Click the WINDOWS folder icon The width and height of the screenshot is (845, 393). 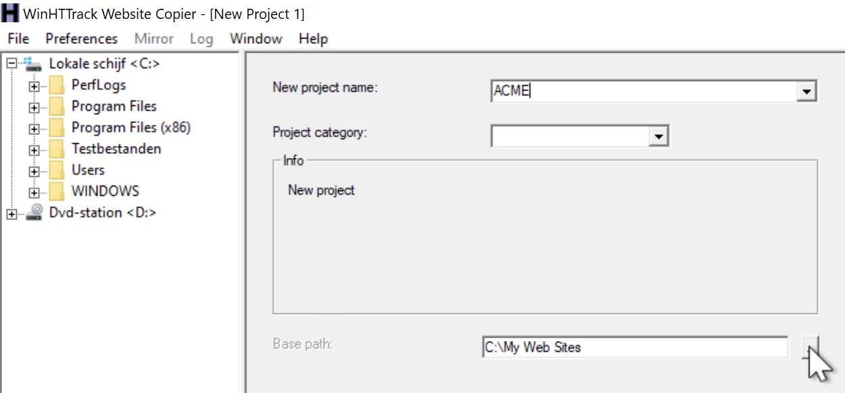(57, 192)
